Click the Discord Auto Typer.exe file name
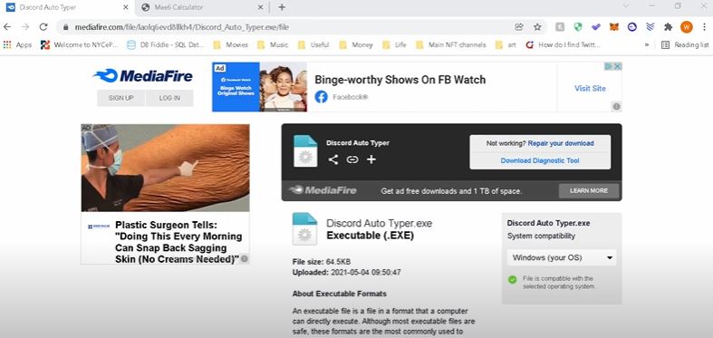 point(380,223)
